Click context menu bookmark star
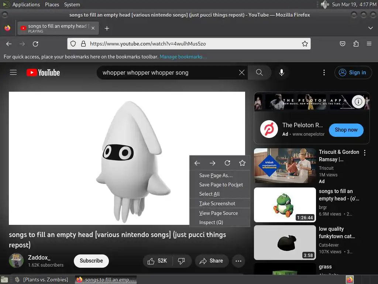The image size is (378, 284). pos(242,163)
